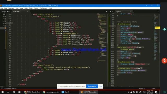Click the 'visibility: hidden;' CSS line
This screenshot has height=94, width=167.
click(x=130, y=43)
